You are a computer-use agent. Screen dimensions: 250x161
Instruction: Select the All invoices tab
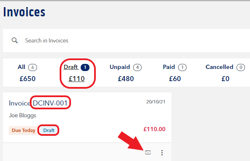click(27, 73)
